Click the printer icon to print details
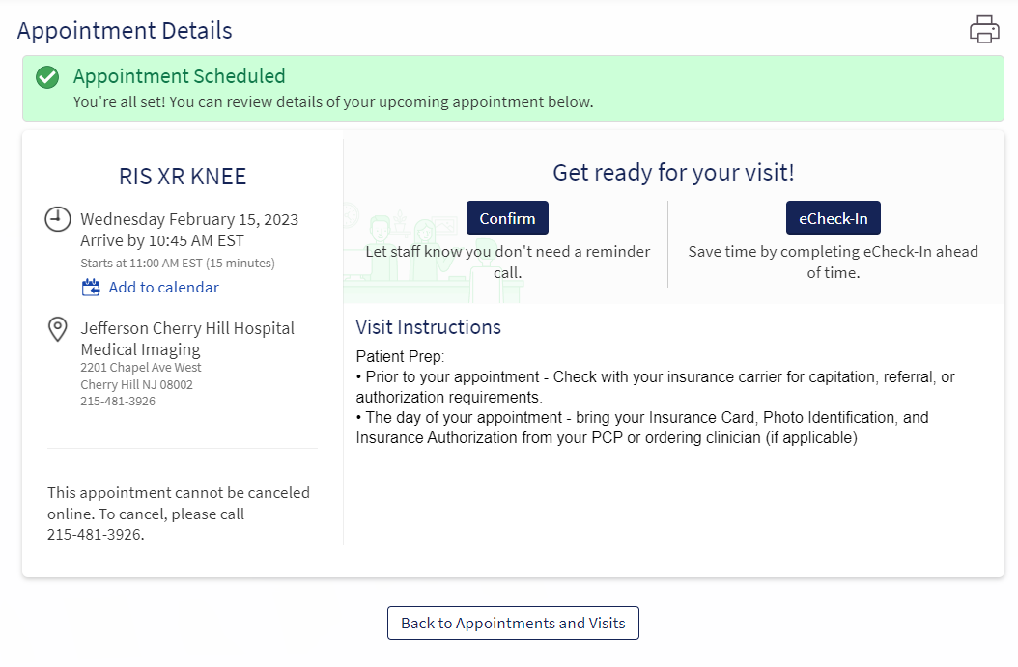 (984, 29)
